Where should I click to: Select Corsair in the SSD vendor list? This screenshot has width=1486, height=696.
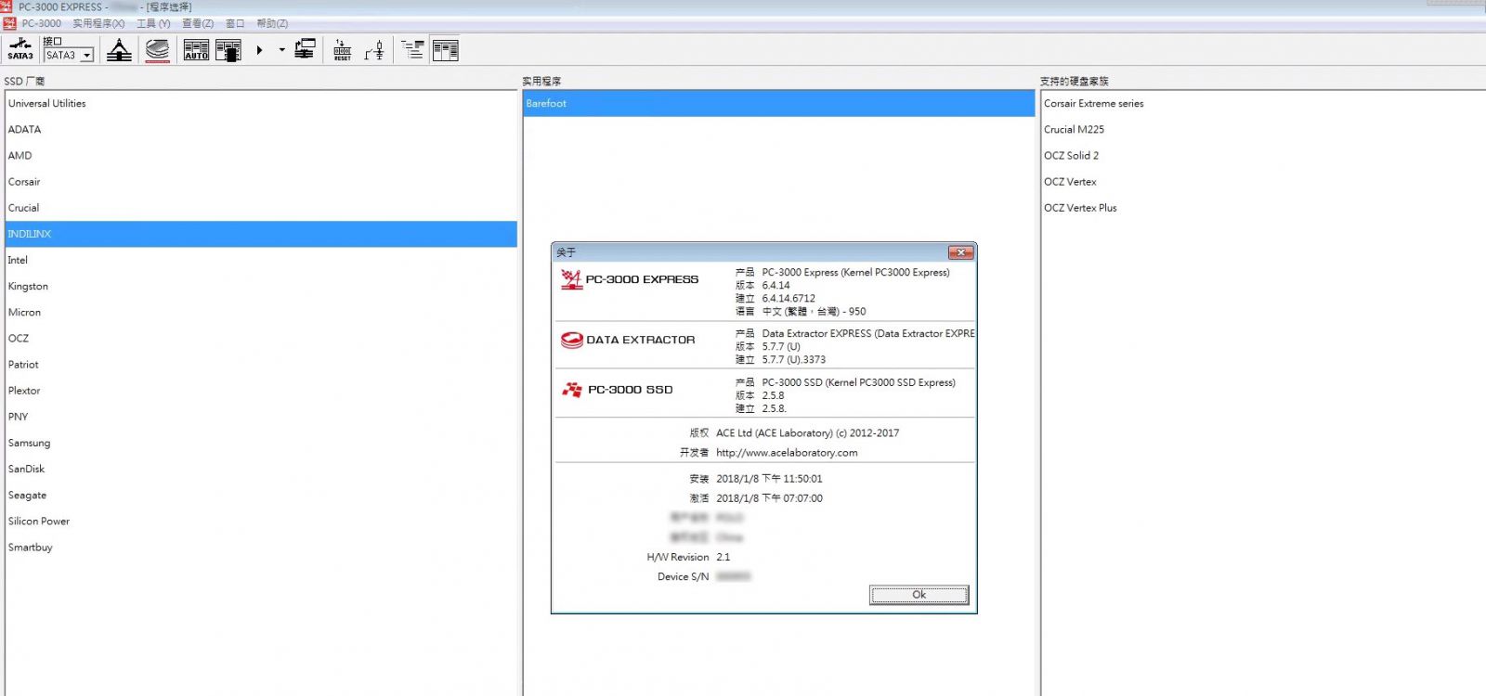point(261,182)
